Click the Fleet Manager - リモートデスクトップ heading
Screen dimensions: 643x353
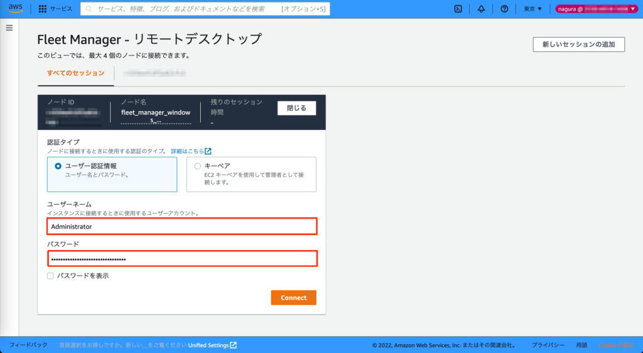(149, 40)
